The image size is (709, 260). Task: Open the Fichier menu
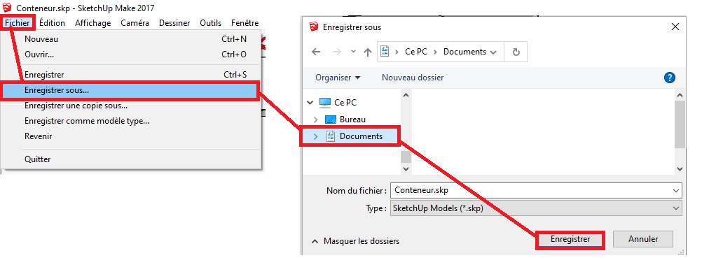[18, 22]
